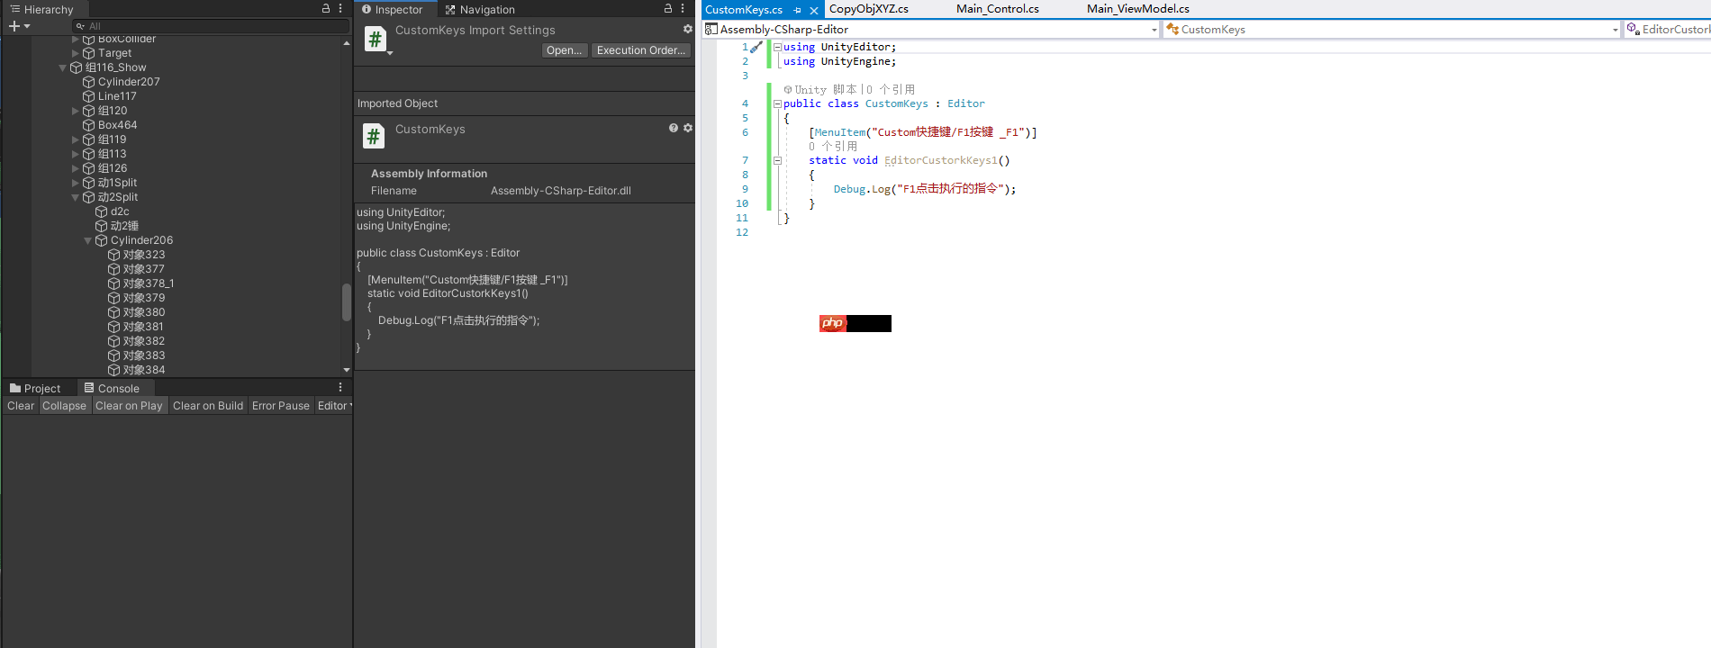Toggle Error Pause in the Console
This screenshot has height=648, width=1711.
point(281,406)
